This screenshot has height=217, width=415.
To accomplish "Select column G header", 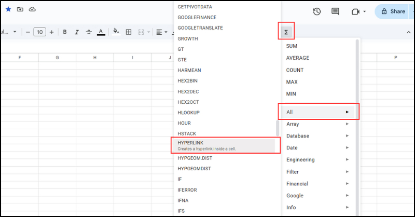I will point(57,58).
